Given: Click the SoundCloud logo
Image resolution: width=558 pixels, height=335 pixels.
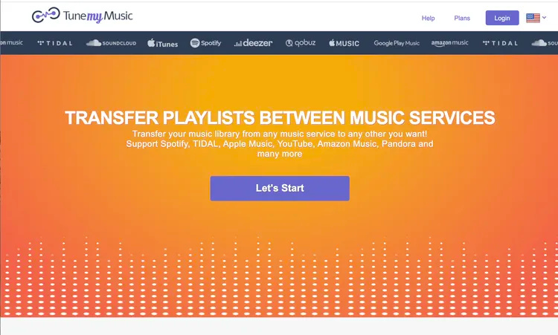Looking at the screenshot, I should pyautogui.click(x=111, y=43).
